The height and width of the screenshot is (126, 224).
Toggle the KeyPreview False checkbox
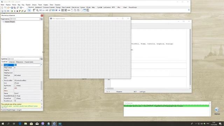pos(15,85)
